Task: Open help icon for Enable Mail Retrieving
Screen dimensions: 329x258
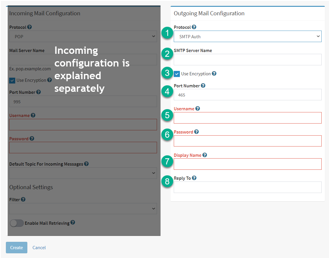Action: click(73, 222)
